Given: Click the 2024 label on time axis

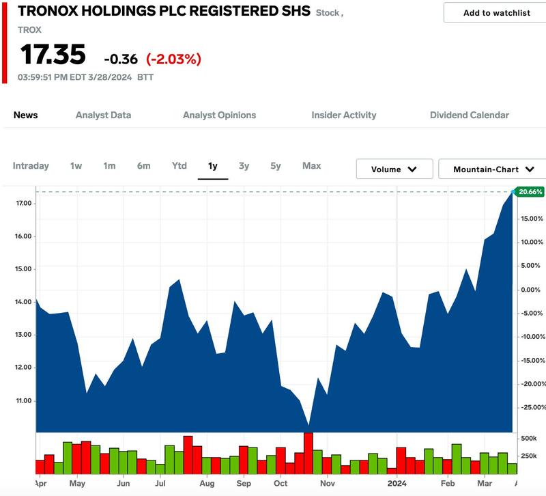Looking at the screenshot, I should [x=397, y=484].
